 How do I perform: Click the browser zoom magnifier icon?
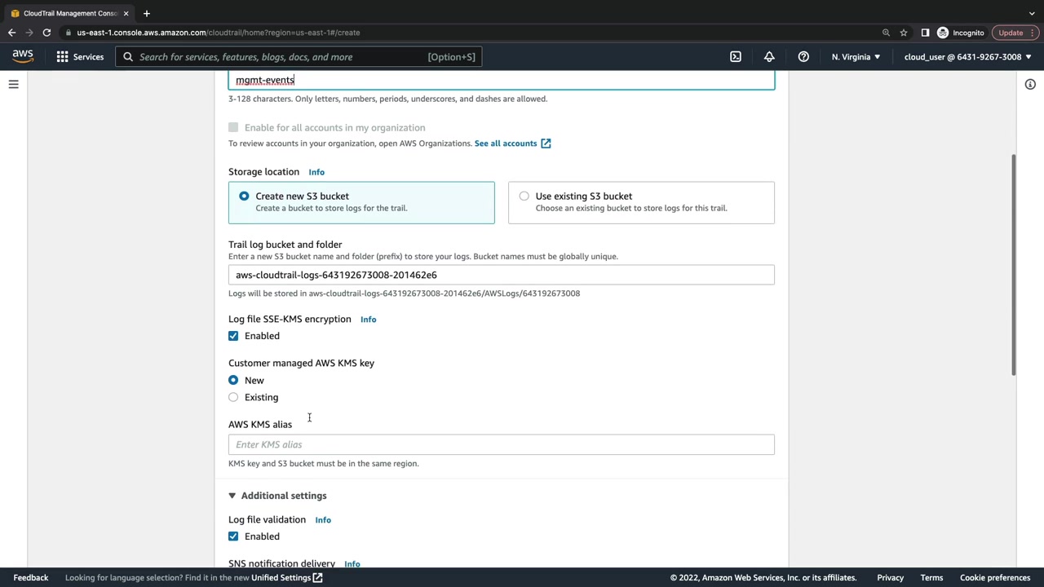(x=886, y=33)
